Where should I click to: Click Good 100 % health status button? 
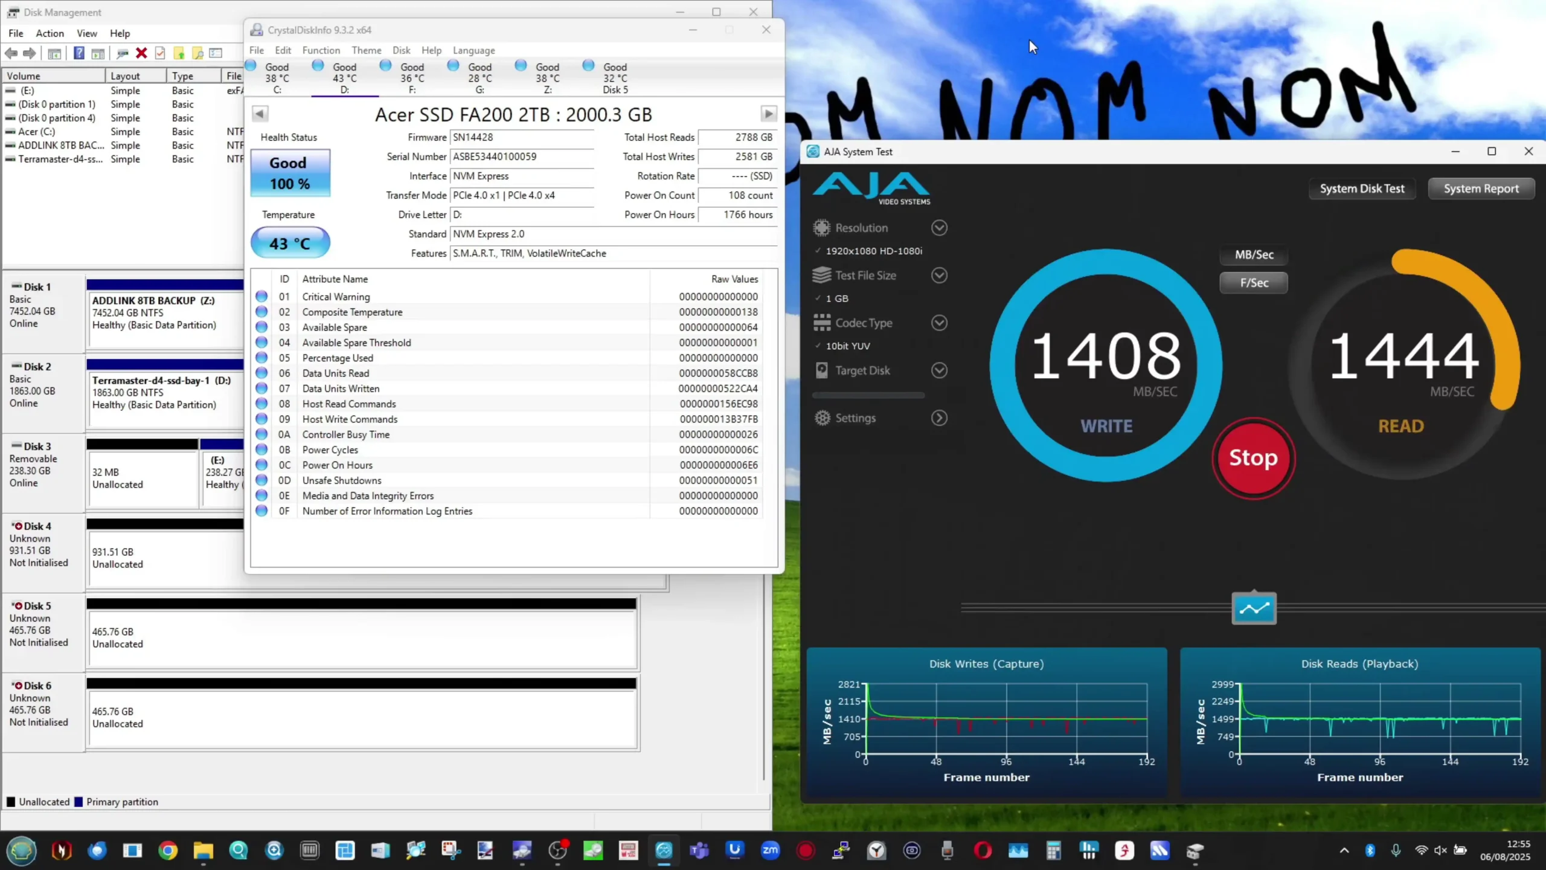(x=290, y=173)
